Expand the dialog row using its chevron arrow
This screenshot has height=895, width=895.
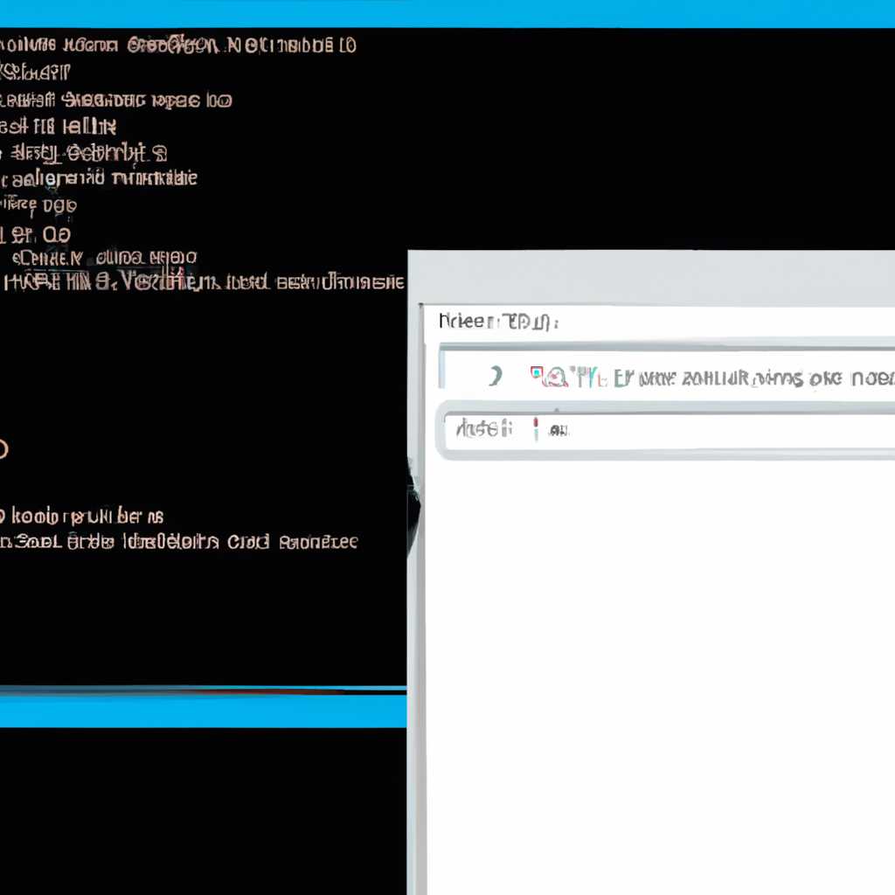click(x=496, y=376)
